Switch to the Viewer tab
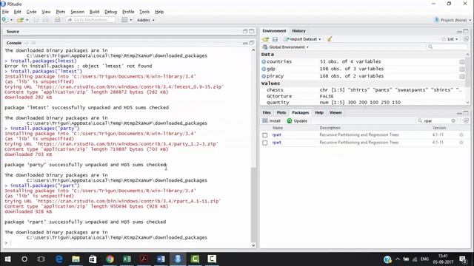474x266 pixels. [336, 112]
